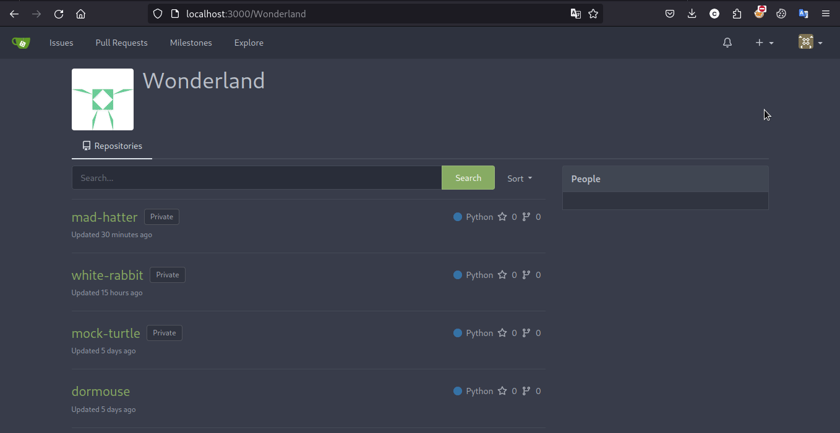Click the Wonderland organization avatar
840x433 pixels.
coord(103,99)
